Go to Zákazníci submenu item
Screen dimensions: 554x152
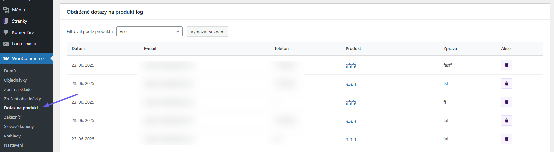tap(13, 117)
